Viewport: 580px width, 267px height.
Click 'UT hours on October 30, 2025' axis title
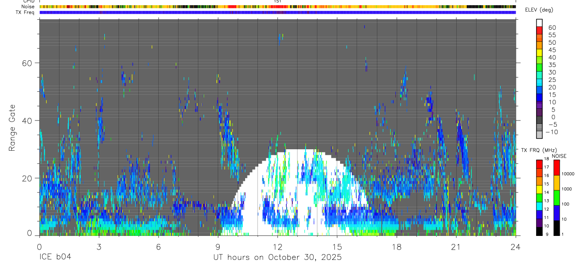coord(277,258)
